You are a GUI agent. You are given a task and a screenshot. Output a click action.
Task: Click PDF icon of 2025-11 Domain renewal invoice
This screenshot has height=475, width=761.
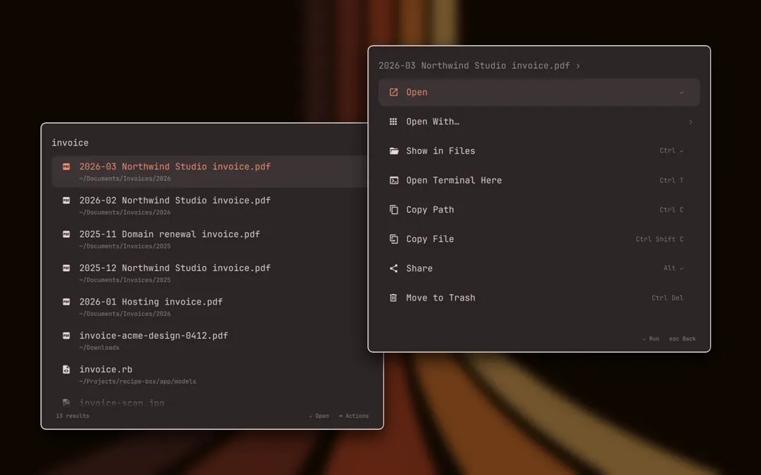pyautogui.click(x=66, y=234)
